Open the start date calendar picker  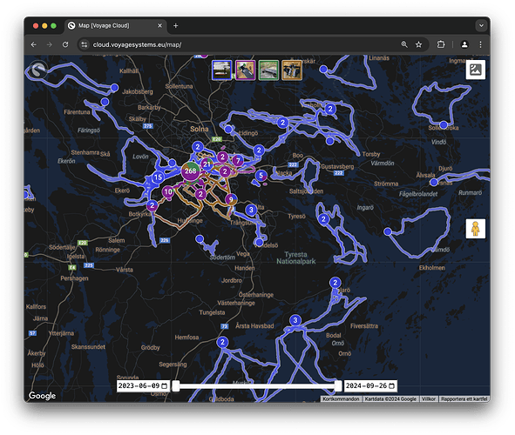pyautogui.click(x=165, y=385)
